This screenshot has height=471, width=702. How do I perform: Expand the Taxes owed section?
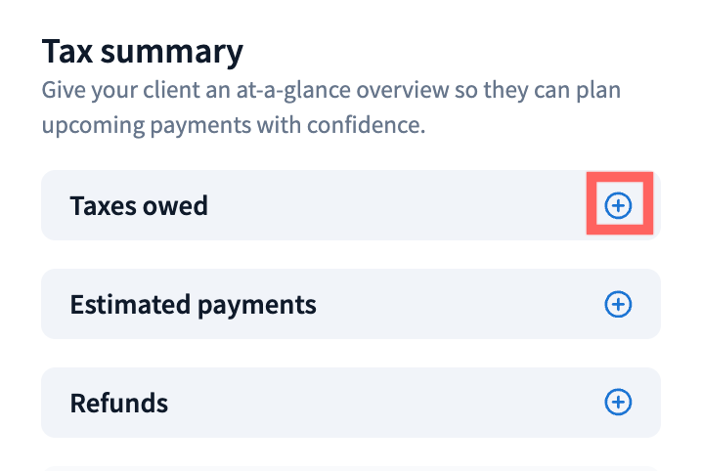click(x=618, y=205)
